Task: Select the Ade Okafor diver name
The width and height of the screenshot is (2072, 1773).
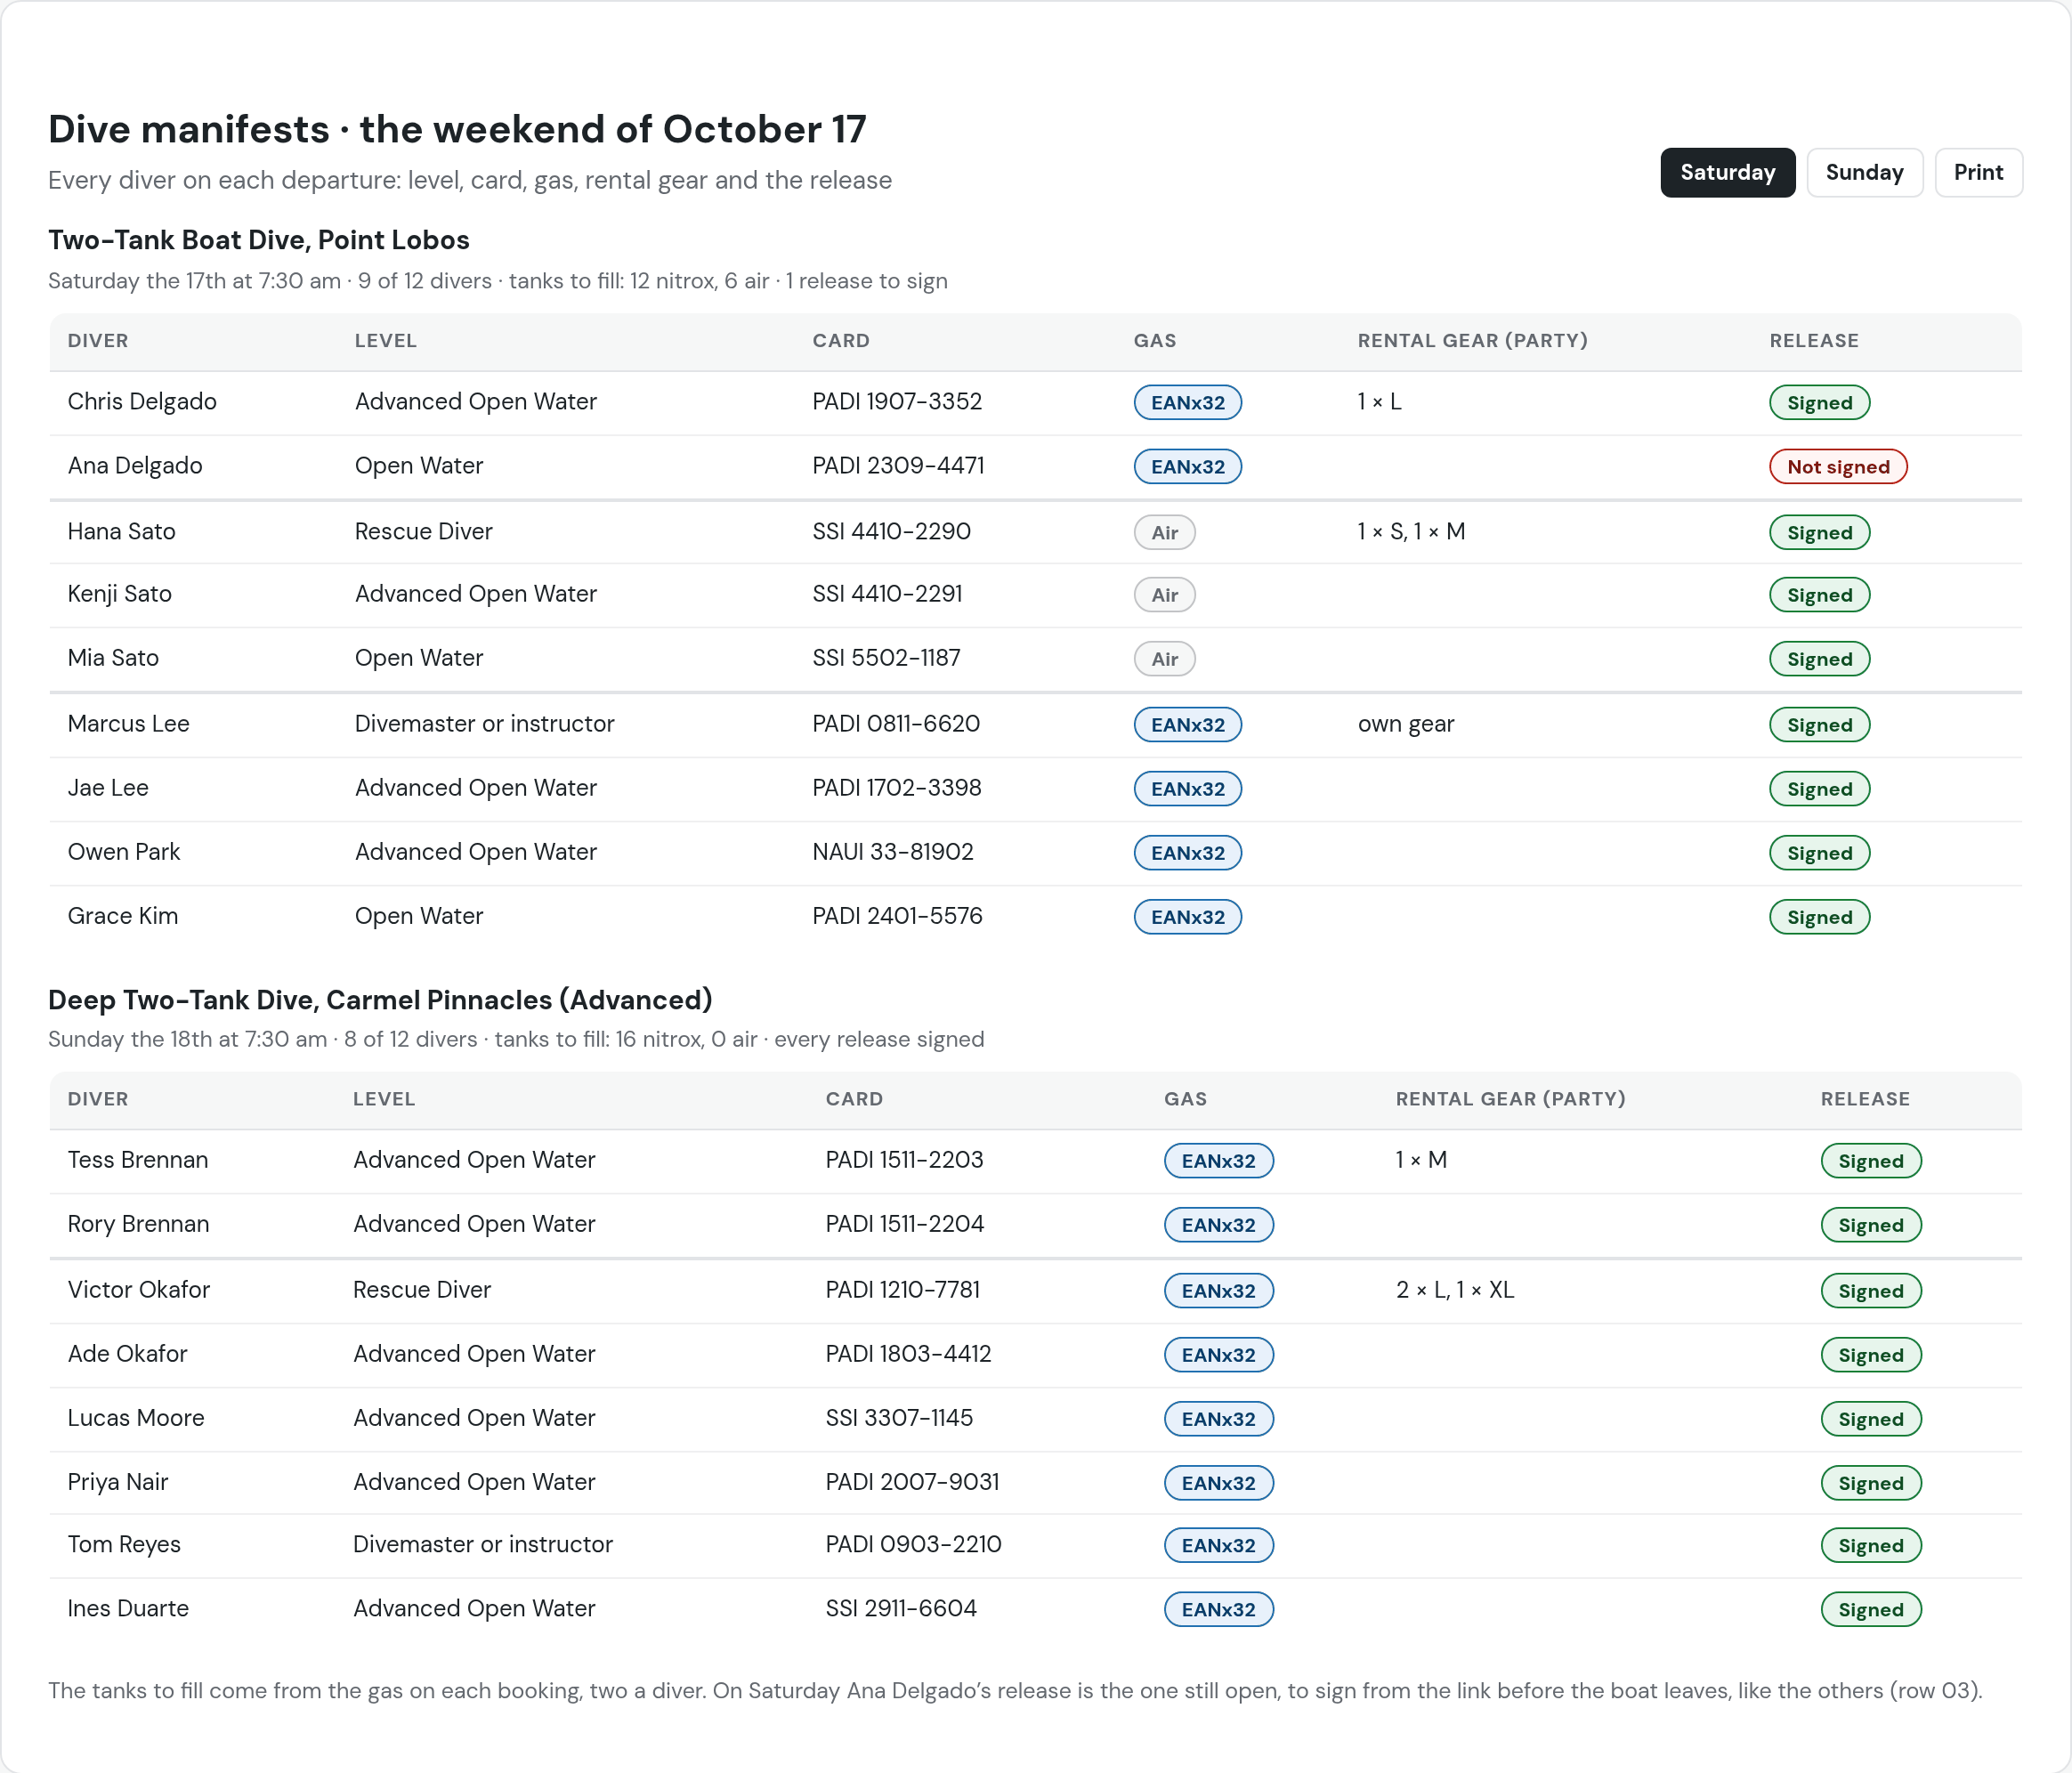Action: pyautogui.click(x=127, y=1354)
